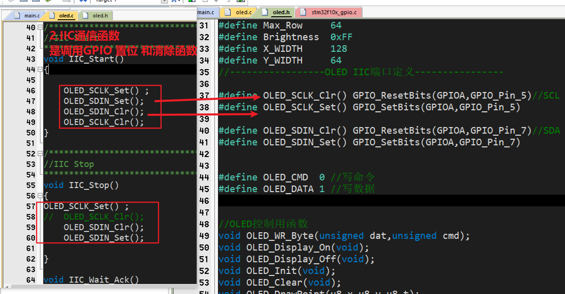Open stm32f10x_gpio.c tab
The height and width of the screenshot is (294, 565).
[329, 12]
